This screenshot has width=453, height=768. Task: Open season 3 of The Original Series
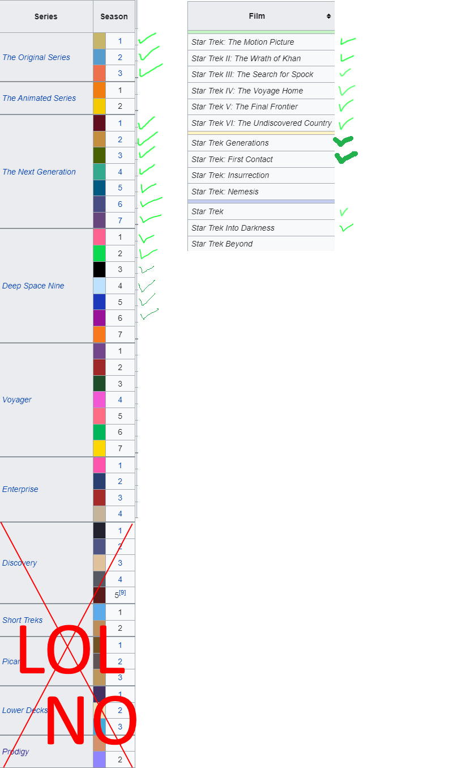(120, 73)
